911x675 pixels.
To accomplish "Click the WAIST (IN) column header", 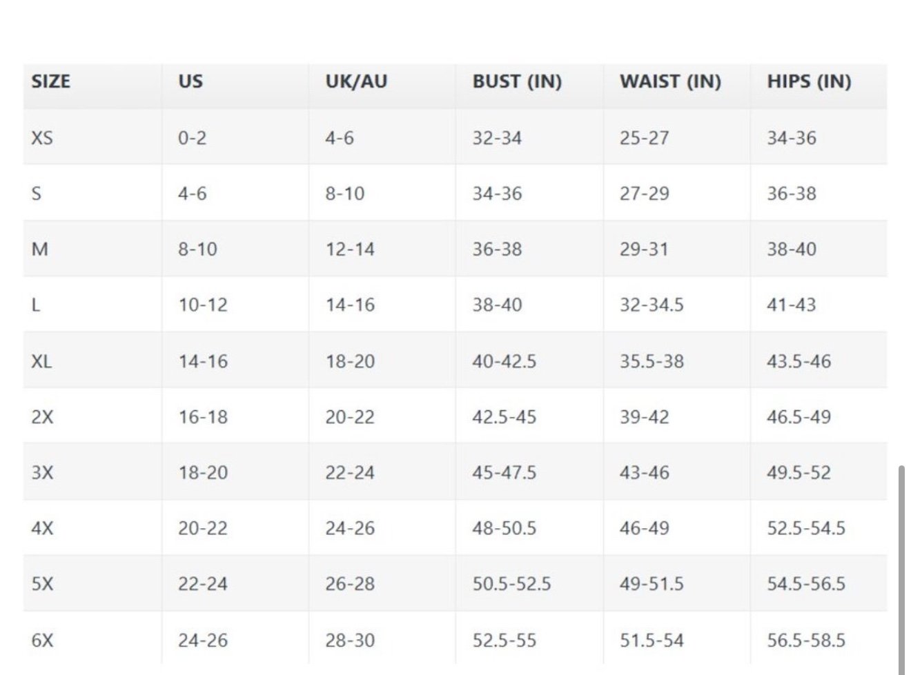I will coord(670,81).
